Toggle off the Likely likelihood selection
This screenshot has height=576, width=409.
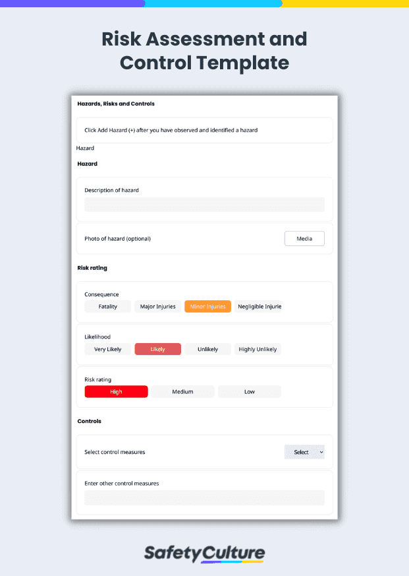157,348
